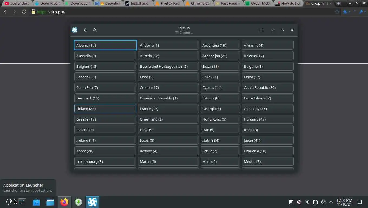Screen dimensions: 368x208
Task: Switch to the Firefox Fast tab
Action: (x=168, y=4)
